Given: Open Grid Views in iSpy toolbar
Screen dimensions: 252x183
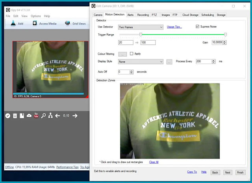Looking at the screenshot, I should [75, 24].
